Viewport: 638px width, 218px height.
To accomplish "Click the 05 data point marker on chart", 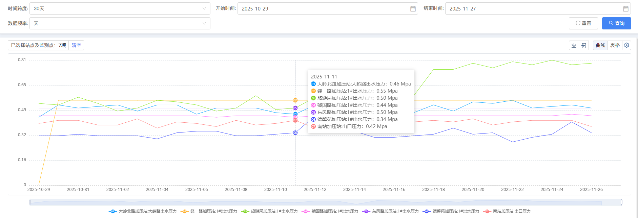I will [295, 108].
